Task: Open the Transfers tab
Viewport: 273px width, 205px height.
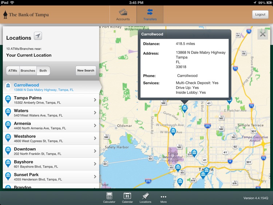Action: tap(150, 15)
